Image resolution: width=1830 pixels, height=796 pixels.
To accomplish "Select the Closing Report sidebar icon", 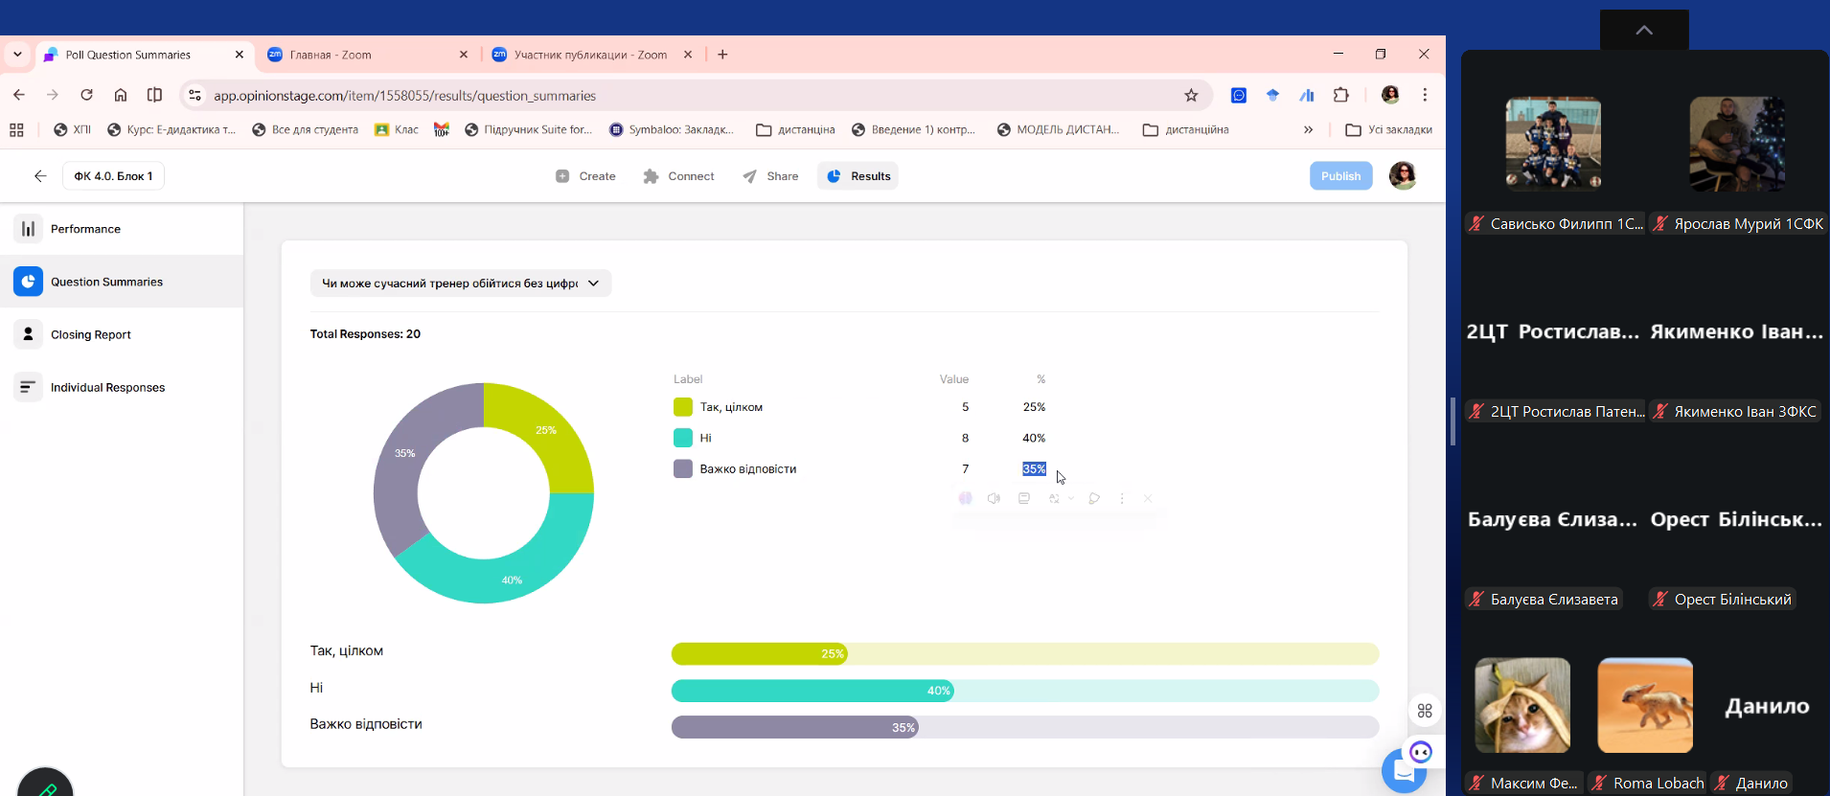I will pyautogui.click(x=28, y=334).
